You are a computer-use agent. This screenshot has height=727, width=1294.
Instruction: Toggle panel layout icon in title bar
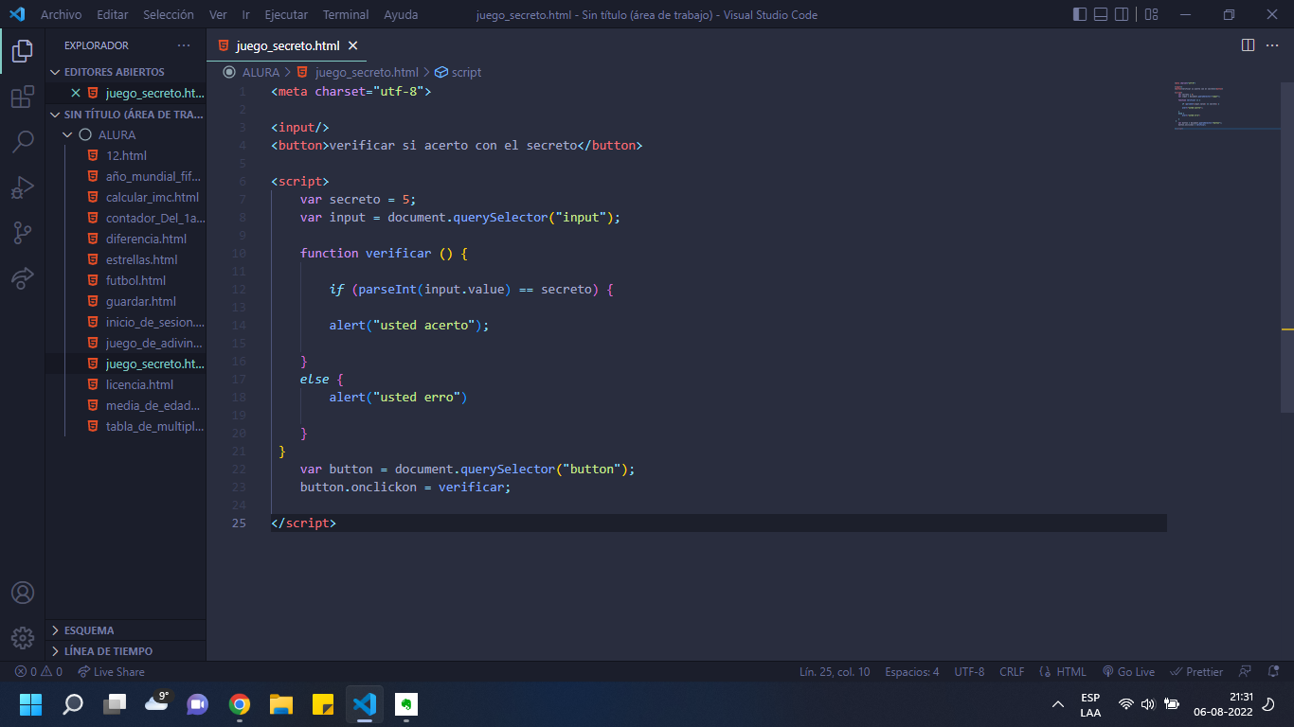coord(1101,14)
